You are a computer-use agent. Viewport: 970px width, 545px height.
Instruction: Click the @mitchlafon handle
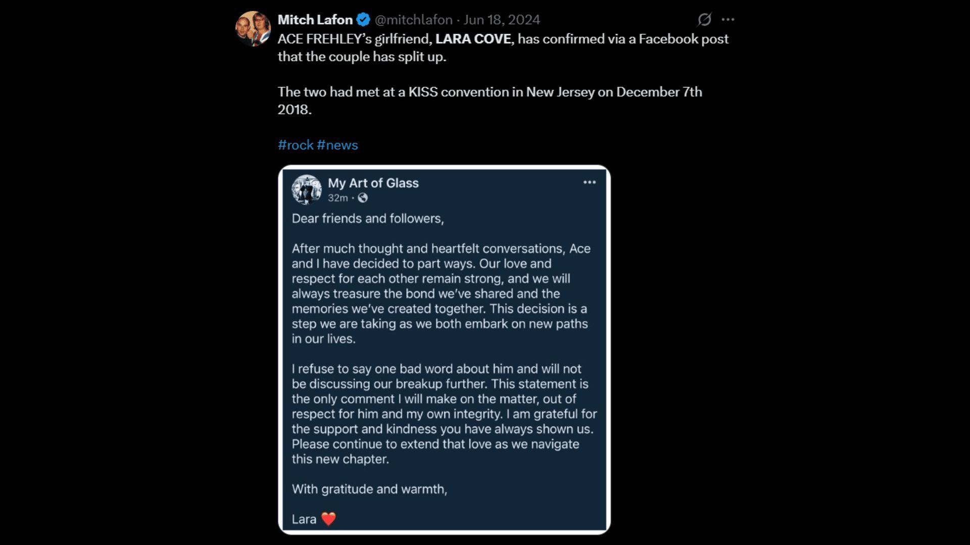click(414, 20)
